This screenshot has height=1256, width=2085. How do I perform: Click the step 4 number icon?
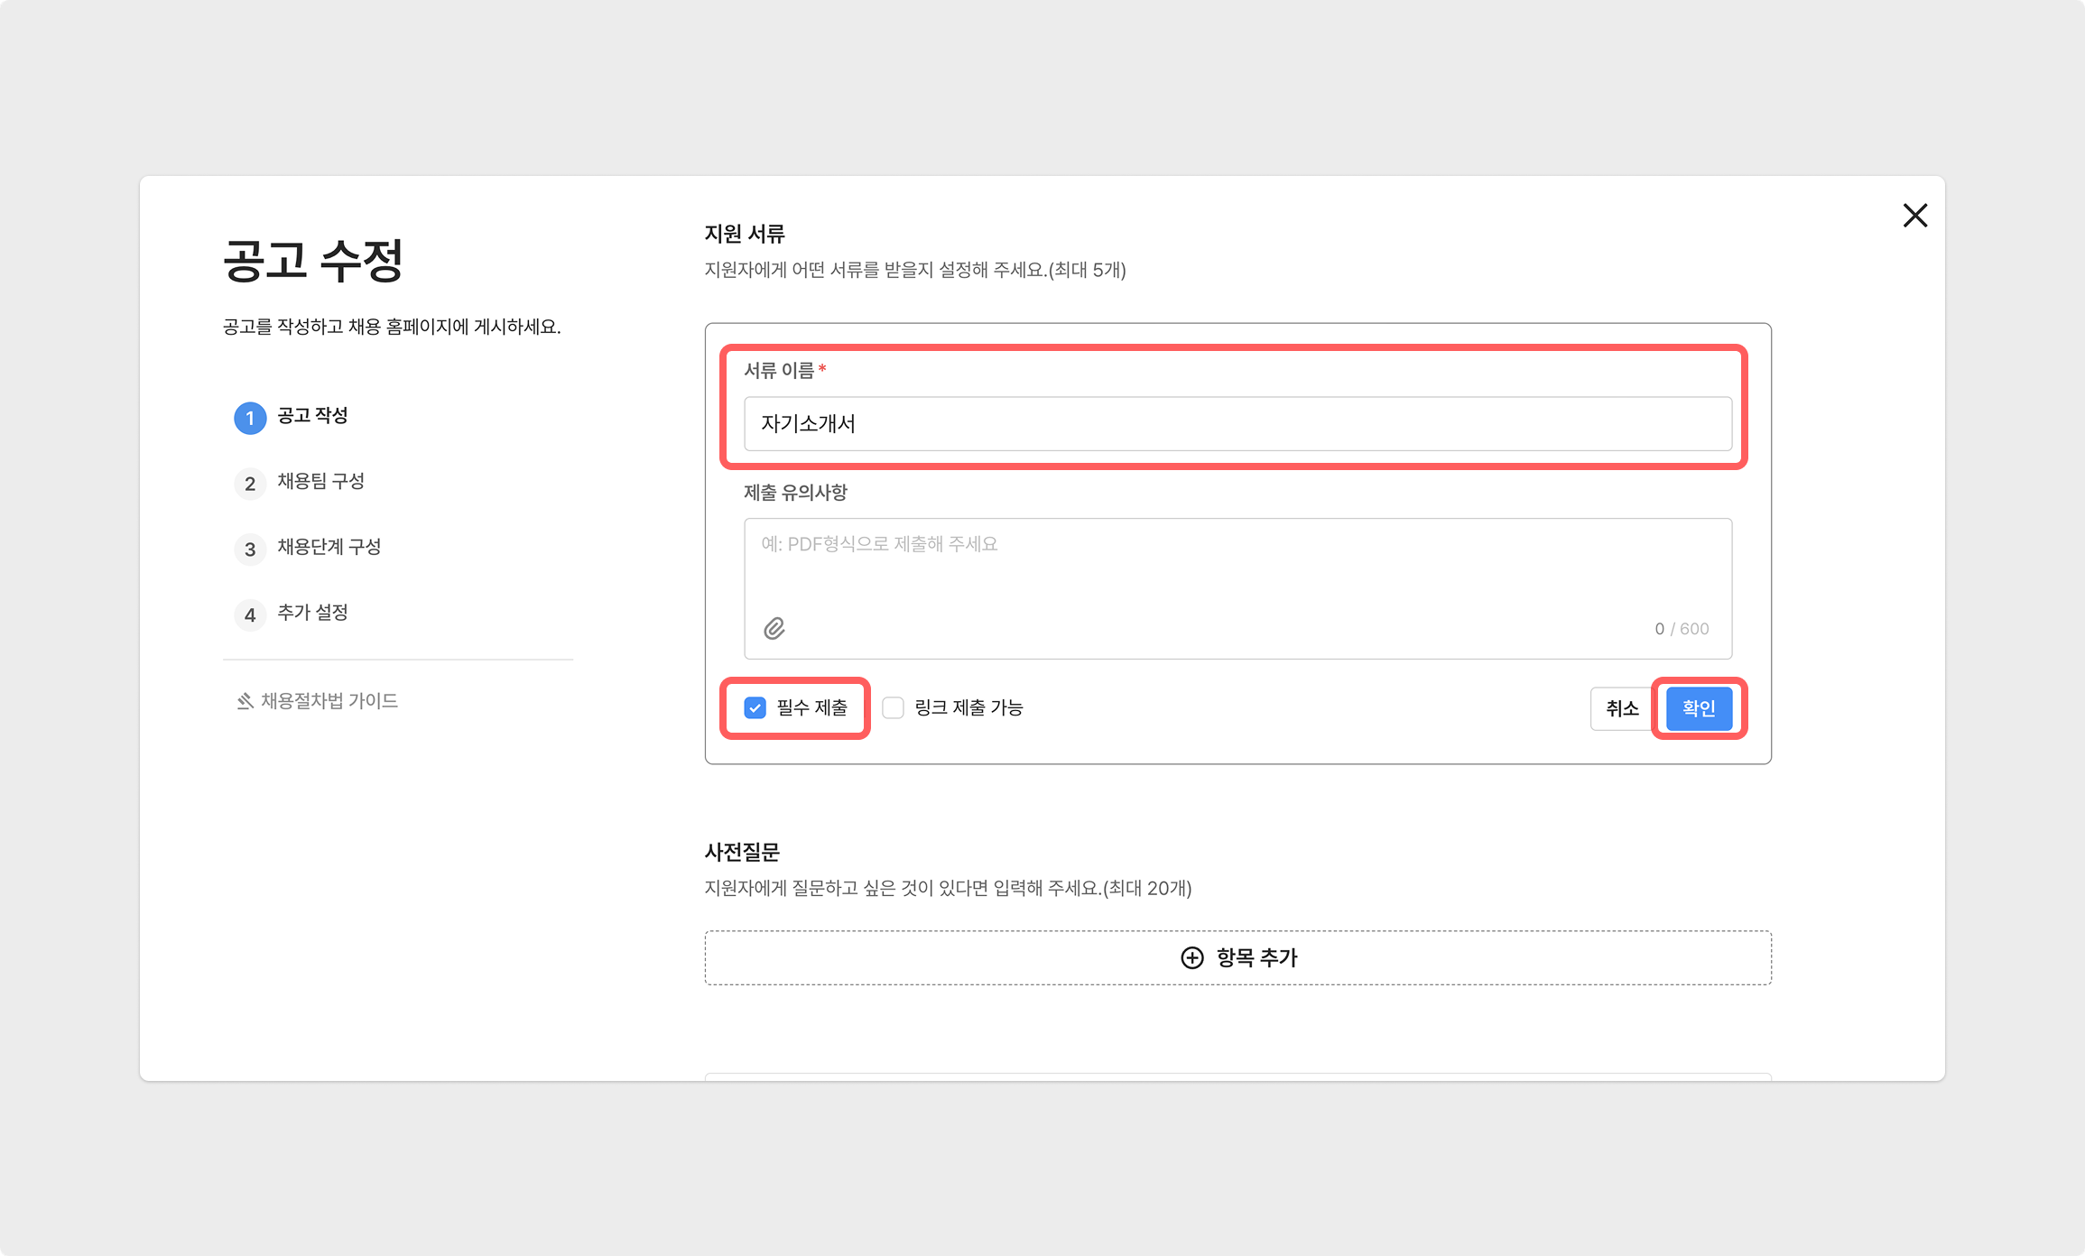(250, 615)
